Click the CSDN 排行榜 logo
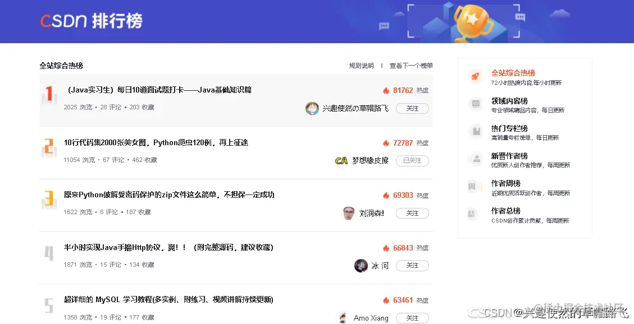The image size is (634, 324). (92, 21)
